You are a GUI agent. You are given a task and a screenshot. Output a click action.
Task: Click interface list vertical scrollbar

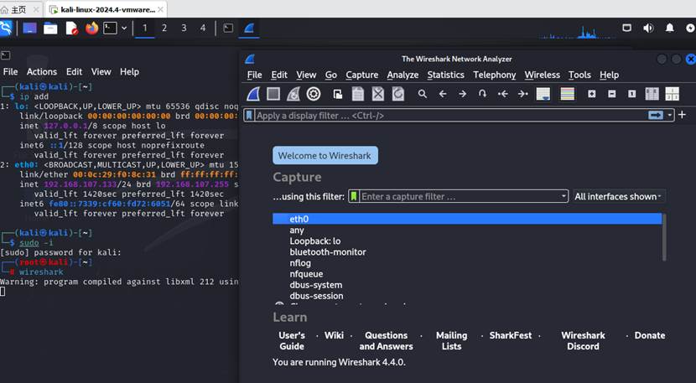(664, 237)
